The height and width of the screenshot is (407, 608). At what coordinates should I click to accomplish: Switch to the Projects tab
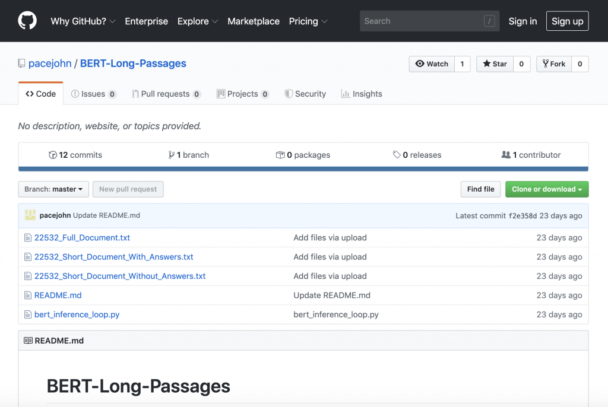click(x=243, y=94)
